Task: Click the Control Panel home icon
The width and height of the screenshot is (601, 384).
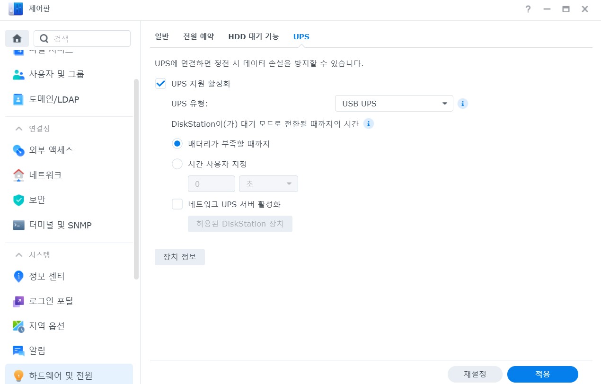Action: (17, 39)
